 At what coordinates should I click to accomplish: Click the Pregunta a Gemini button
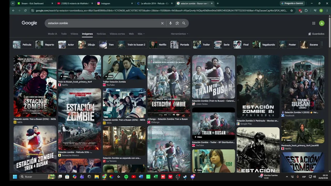292,3
